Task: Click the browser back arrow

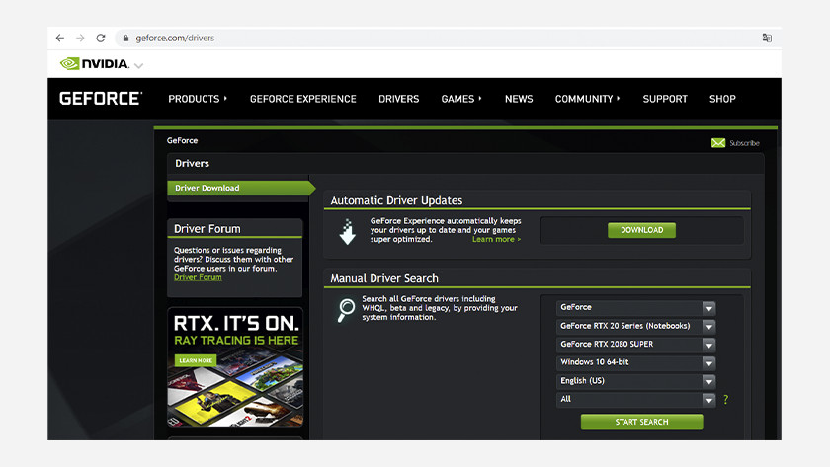Action: [60, 39]
